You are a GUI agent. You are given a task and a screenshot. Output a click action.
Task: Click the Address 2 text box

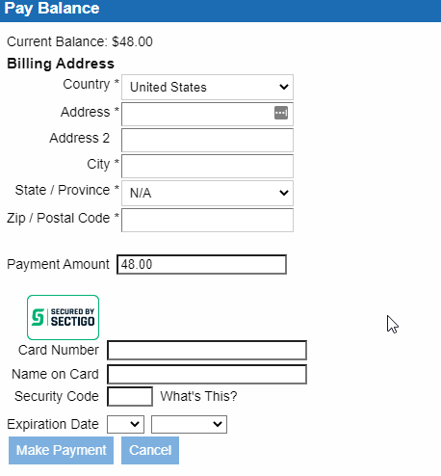(207, 140)
